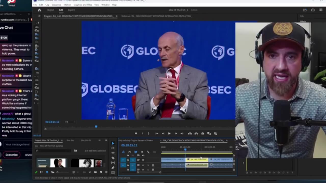The width and height of the screenshot is (326, 183).
Task: Click the Your message chat input
Action: (18, 144)
